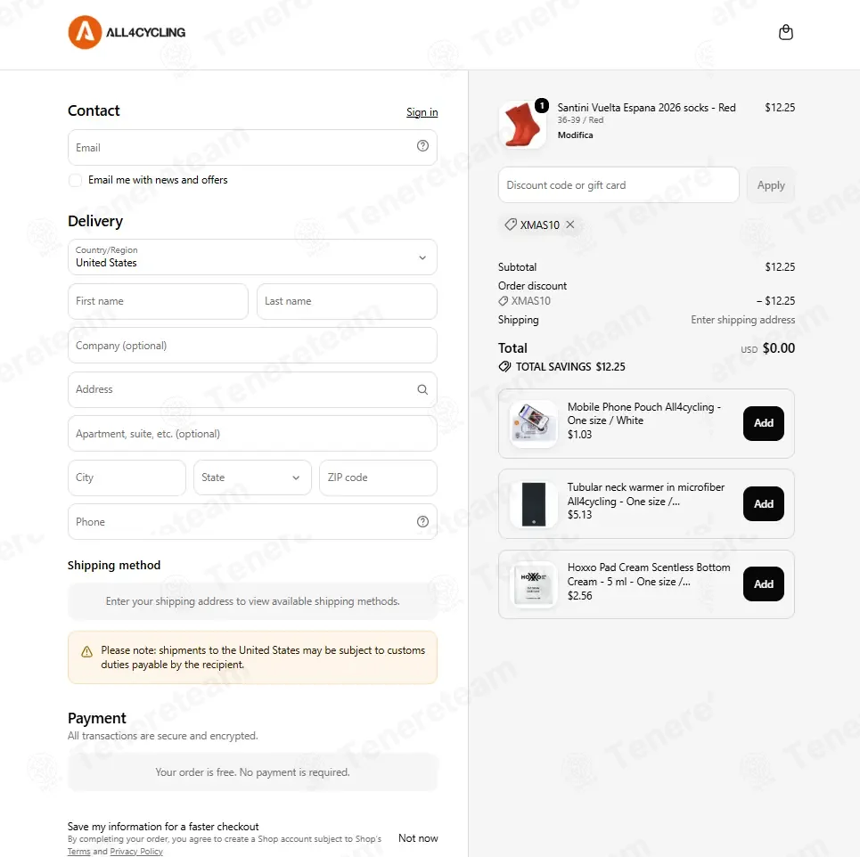Click the Sign in link

click(422, 112)
